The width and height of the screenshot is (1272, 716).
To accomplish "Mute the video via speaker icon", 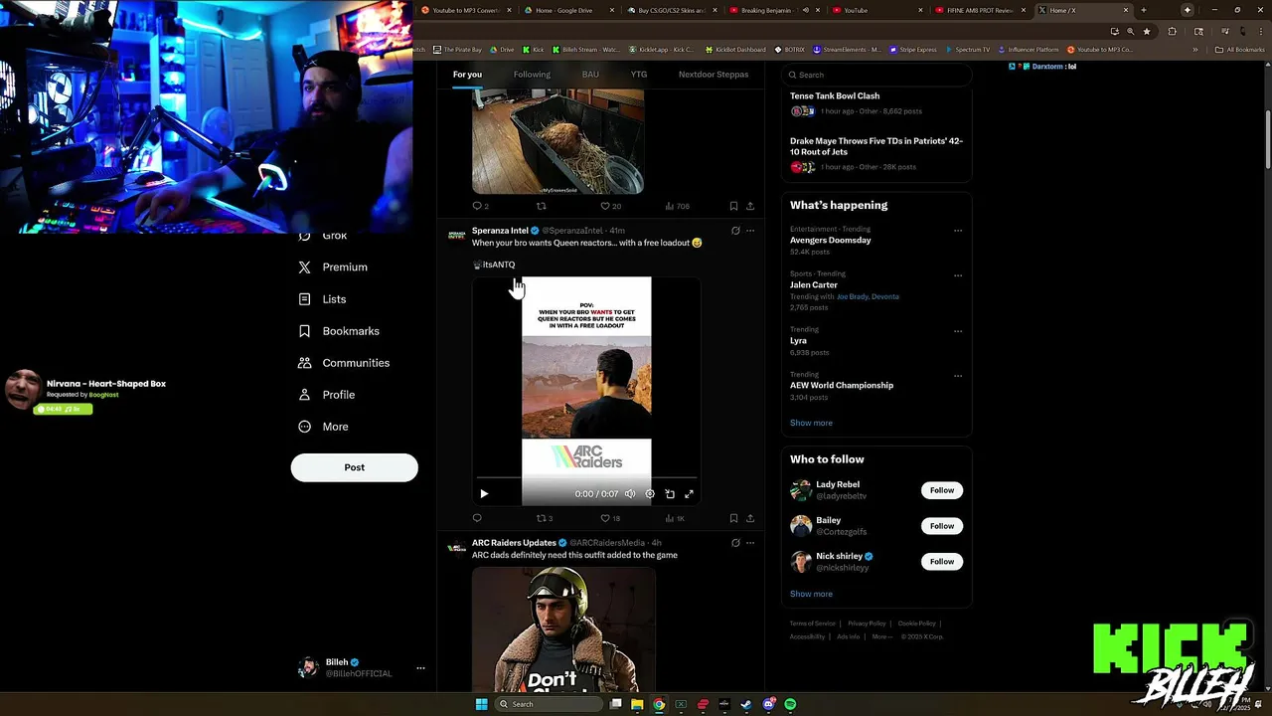I will click(629, 493).
